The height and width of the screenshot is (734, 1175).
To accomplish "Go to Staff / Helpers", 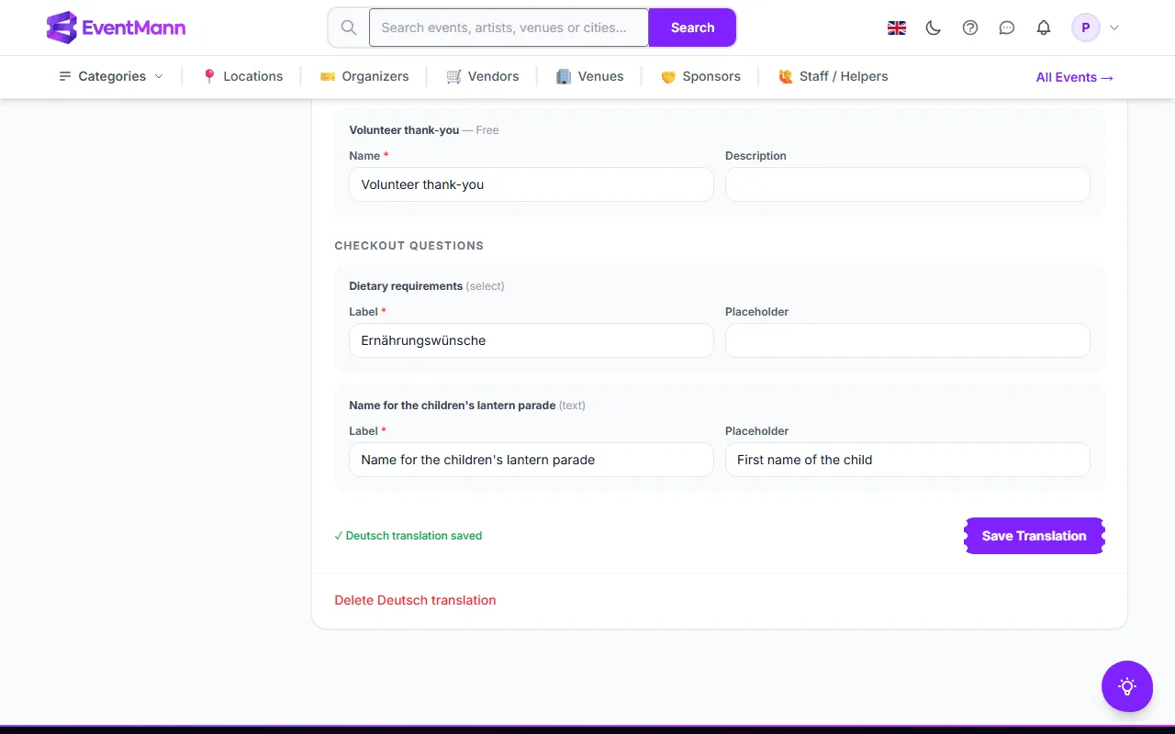I will point(834,76).
